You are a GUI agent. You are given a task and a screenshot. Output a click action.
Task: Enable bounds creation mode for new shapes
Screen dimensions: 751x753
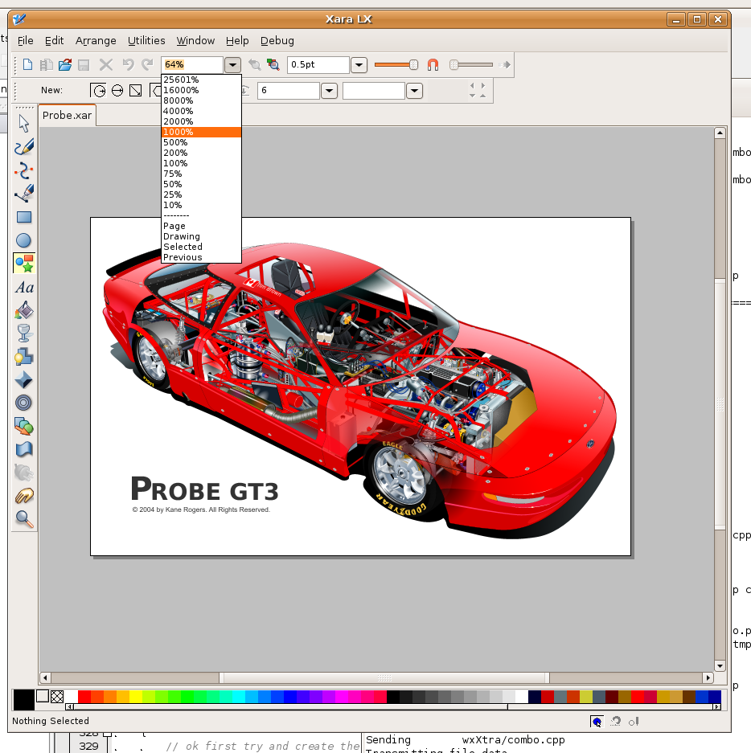pos(136,90)
